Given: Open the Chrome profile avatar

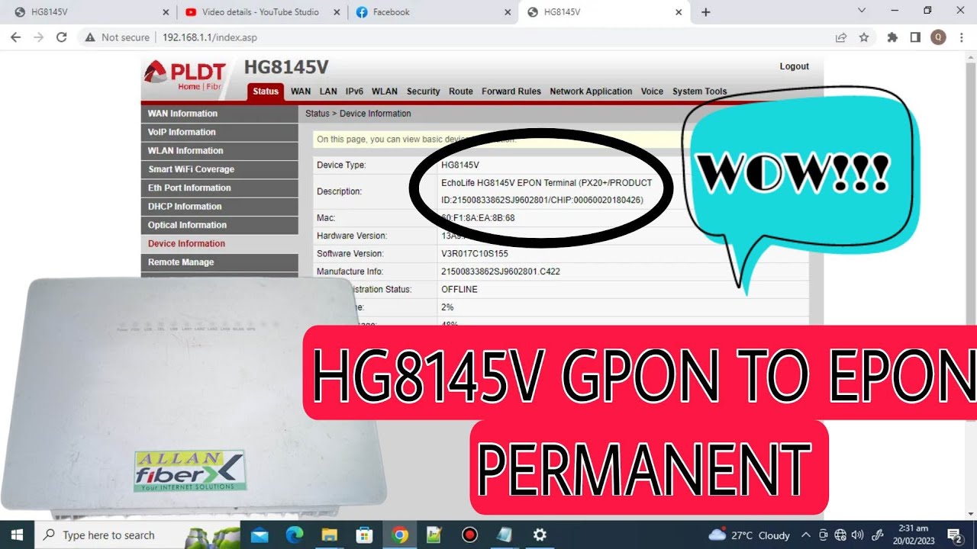Looking at the screenshot, I should point(938,37).
